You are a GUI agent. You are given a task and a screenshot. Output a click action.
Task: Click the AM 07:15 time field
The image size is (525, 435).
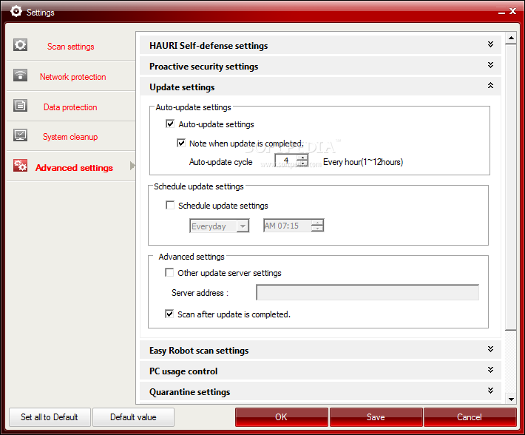pos(288,226)
